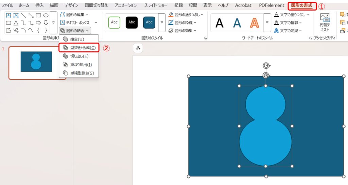
Task: Apply the black-filled Abc shape style
Action: tap(132, 22)
